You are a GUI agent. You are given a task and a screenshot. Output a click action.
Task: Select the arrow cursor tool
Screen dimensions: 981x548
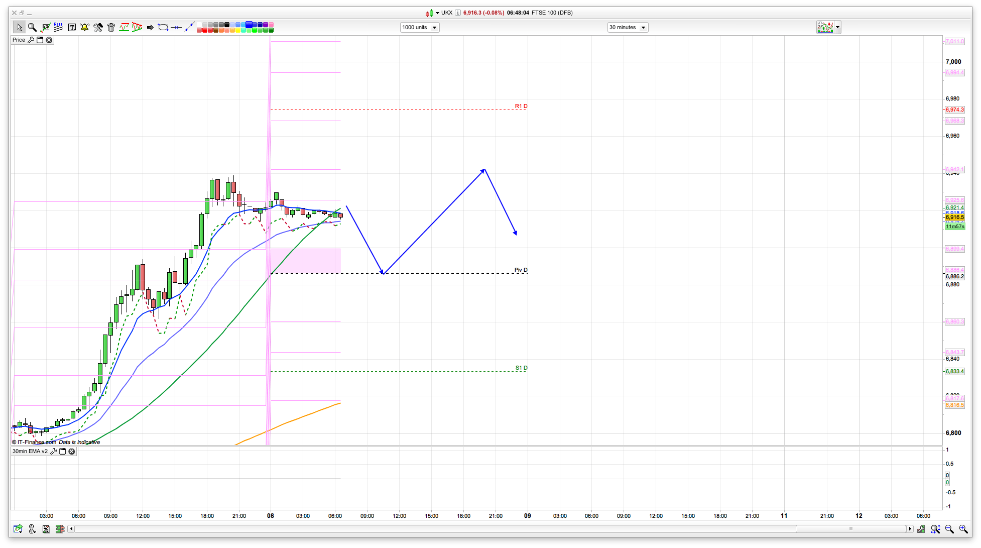[x=19, y=28]
